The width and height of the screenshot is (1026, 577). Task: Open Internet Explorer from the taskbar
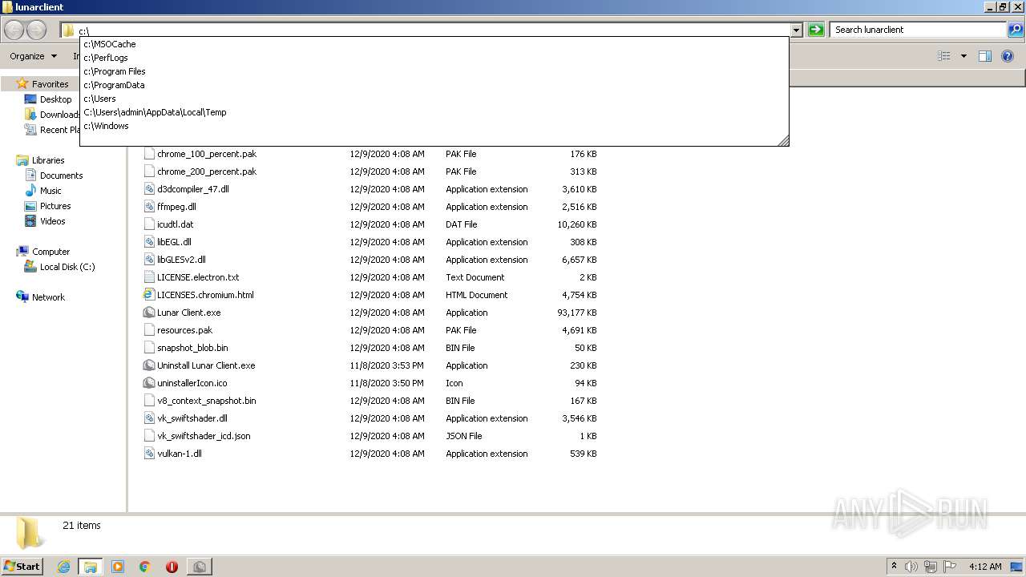pyautogui.click(x=63, y=567)
